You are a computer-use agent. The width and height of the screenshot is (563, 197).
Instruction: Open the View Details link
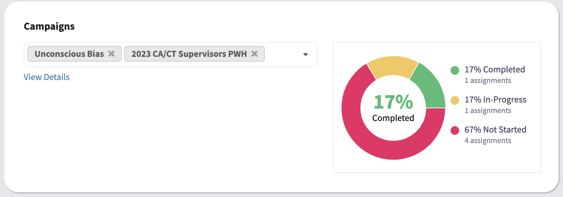[47, 77]
